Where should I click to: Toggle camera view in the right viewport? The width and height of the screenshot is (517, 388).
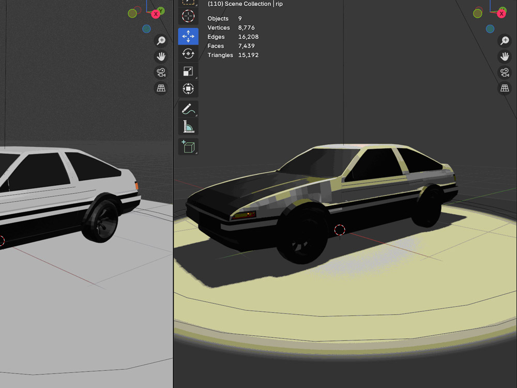pyautogui.click(x=504, y=72)
